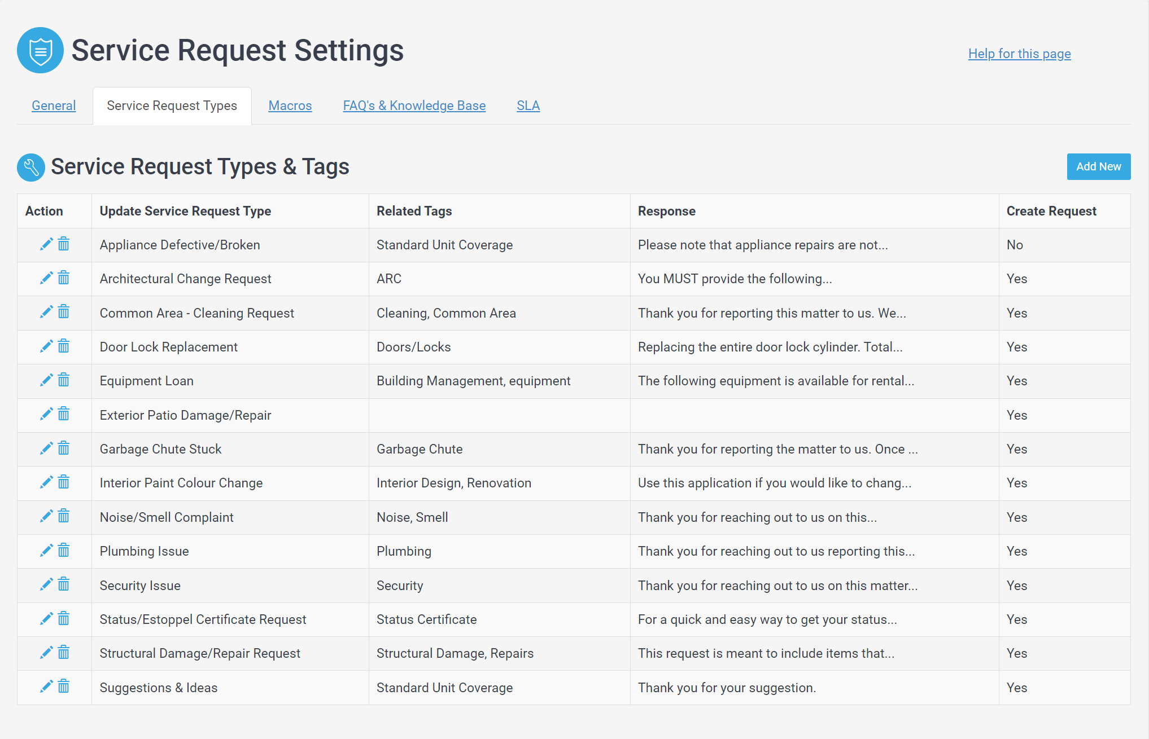This screenshot has height=739, width=1149.
Task: Switch to the General tab
Action: pos(54,105)
